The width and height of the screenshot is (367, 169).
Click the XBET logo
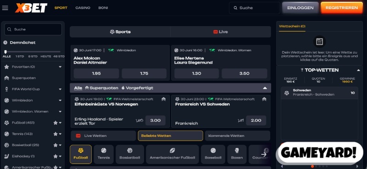click(31, 8)
